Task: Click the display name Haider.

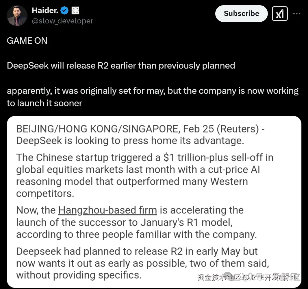Action: [45, 10]
